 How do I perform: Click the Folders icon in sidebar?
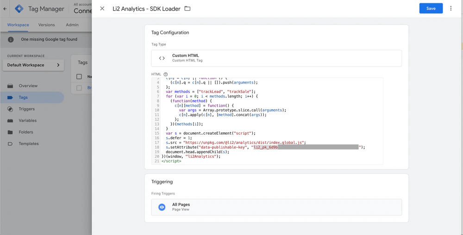[10, 132]
